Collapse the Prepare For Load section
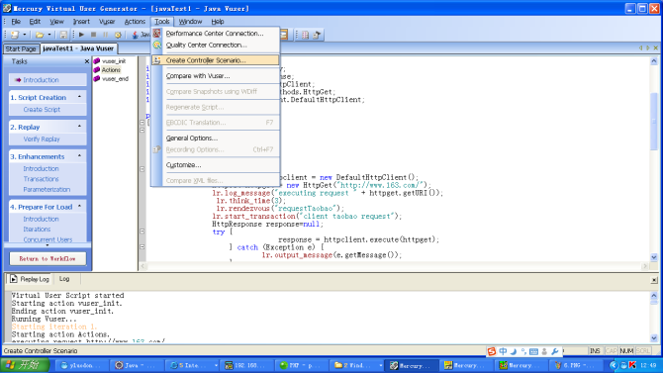This screenshot has height=373, width=663. (x=79, y=207)
